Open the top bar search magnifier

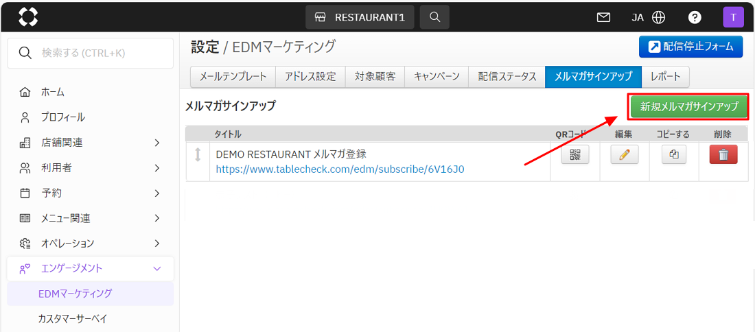coord(434,17)
